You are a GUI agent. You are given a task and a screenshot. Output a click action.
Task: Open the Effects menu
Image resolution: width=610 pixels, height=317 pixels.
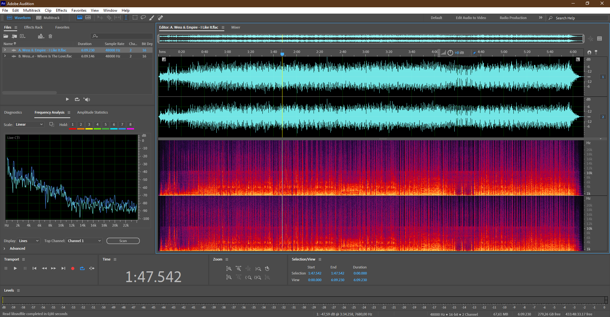coord(61,10)
